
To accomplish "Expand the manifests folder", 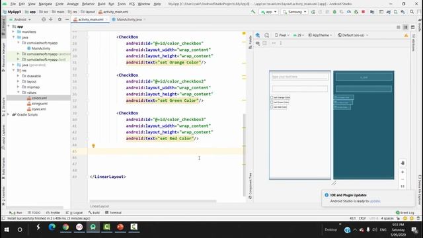I will 13,32.
